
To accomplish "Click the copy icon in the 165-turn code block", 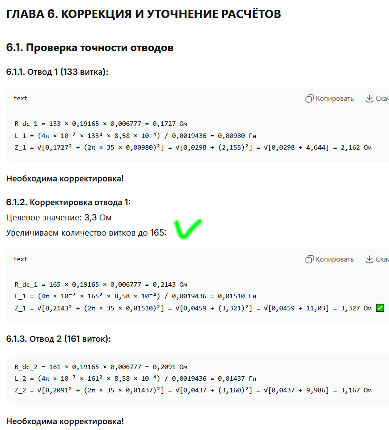I will (x=309, y=259).
